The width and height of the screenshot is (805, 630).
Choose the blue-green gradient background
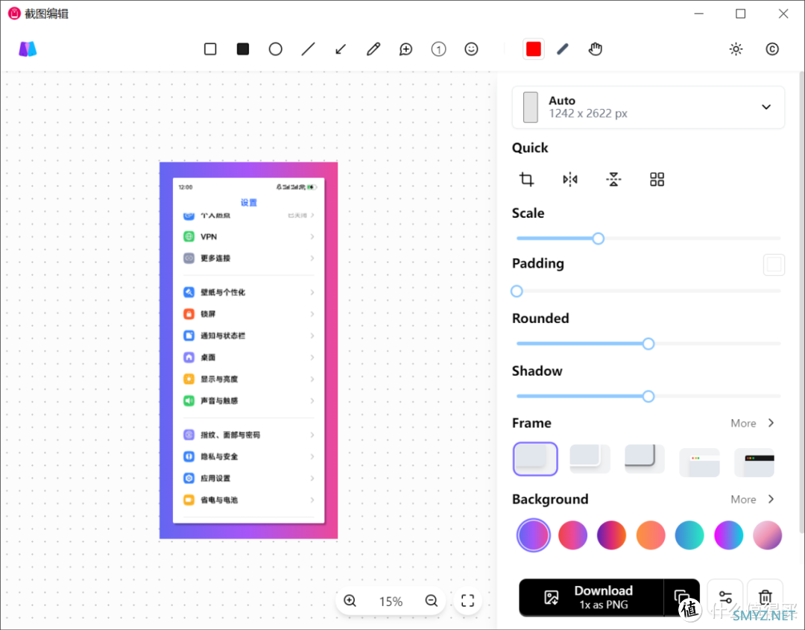689,535
